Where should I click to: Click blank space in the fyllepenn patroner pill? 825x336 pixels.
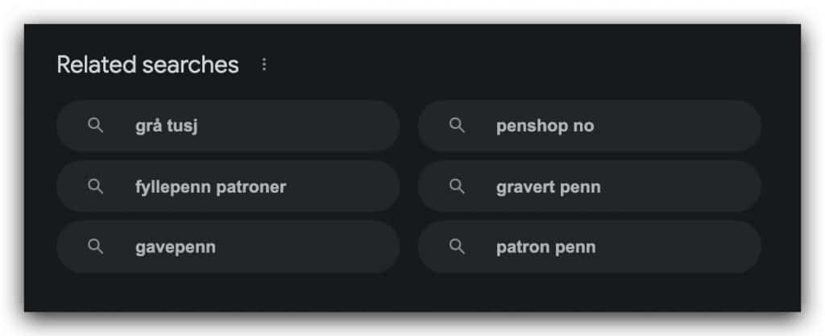pyautogui.click(x=342, y=186)
